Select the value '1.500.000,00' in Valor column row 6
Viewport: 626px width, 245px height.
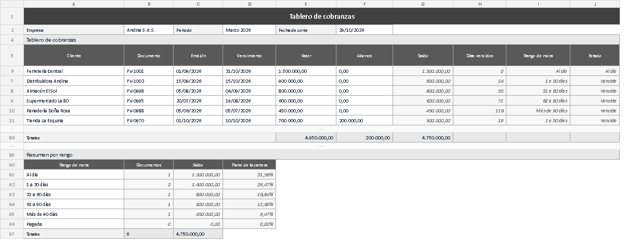coord(306,71)
